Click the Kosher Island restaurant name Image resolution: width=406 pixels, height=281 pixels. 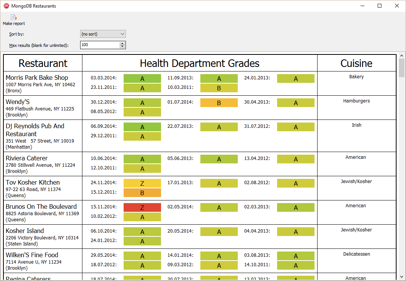(x=25, y=231)
